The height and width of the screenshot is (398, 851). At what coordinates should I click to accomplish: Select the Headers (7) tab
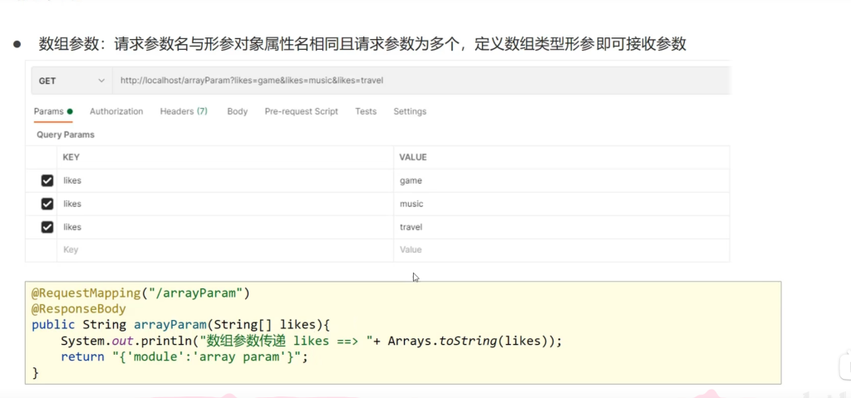point(184,111)
